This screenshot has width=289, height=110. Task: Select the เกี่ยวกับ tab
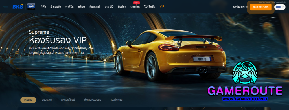tap(28, 100)
